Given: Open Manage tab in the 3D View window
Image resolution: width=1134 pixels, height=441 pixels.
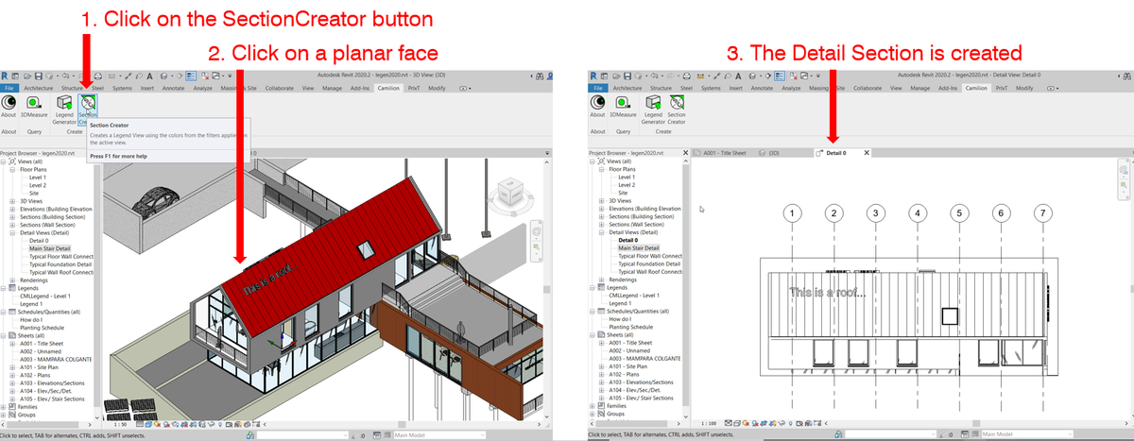Looking at the screenshot, I should [x=332, y=88].
